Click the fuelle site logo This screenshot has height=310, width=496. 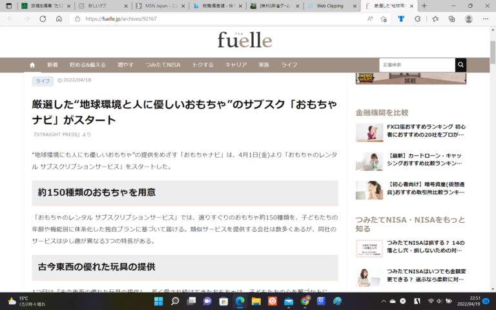pos(245,40)
